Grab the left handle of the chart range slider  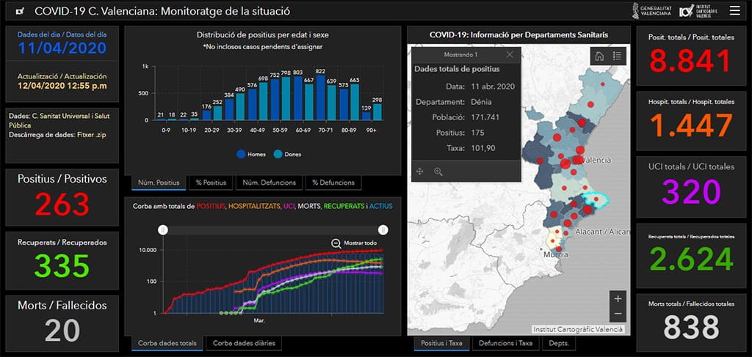coord(163,229)
